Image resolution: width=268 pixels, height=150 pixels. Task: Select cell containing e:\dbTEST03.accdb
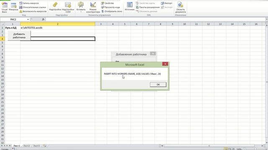pyautogui.click(x=58, y=28)
